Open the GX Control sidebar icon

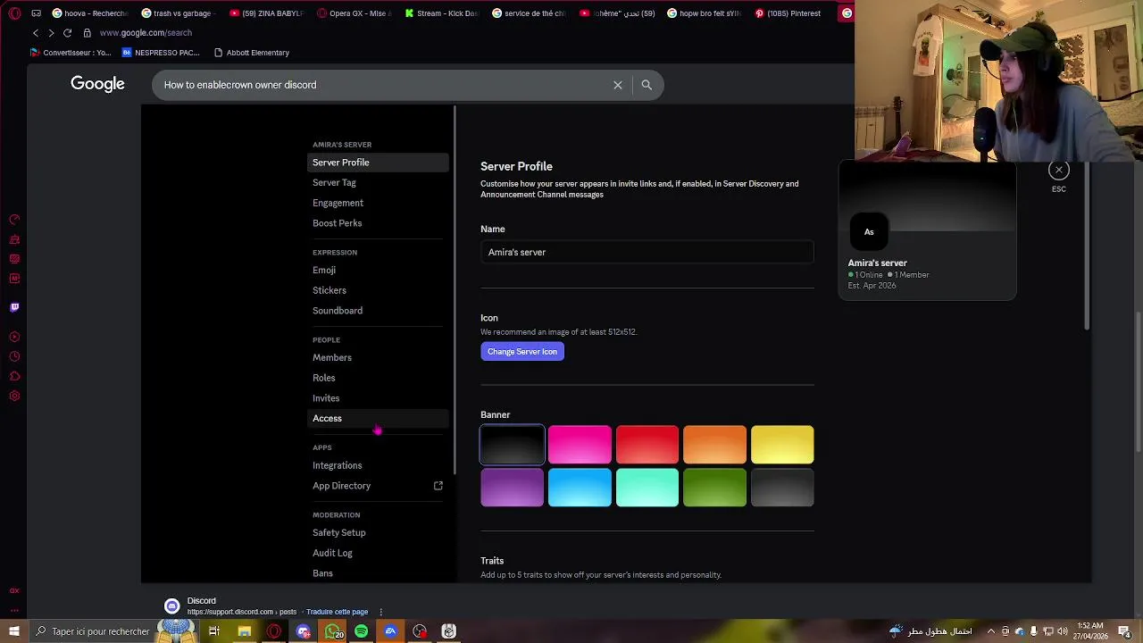(x=14, y=220)
